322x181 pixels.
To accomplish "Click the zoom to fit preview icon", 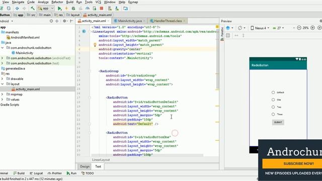I will tap(319, 28).
